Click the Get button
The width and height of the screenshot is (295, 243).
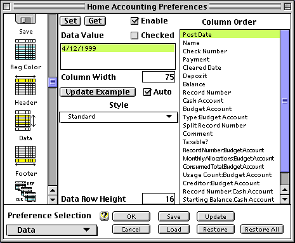click(x=95, y=21)
